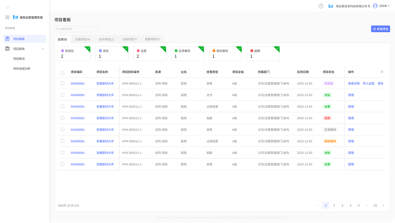395x223 pixels.
Task: Open the 张亚南 user dropdown
Action: pyautogui.click(x=384, y=6)
